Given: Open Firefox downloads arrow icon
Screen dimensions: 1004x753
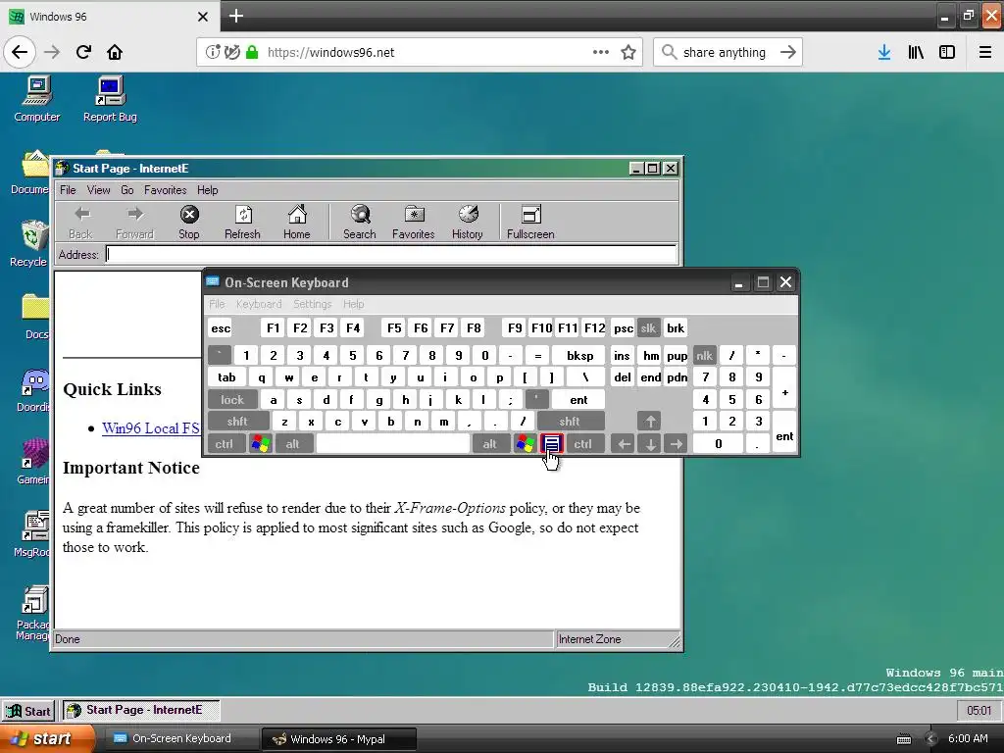Looking at the screenshot, I should click(884, 53).
